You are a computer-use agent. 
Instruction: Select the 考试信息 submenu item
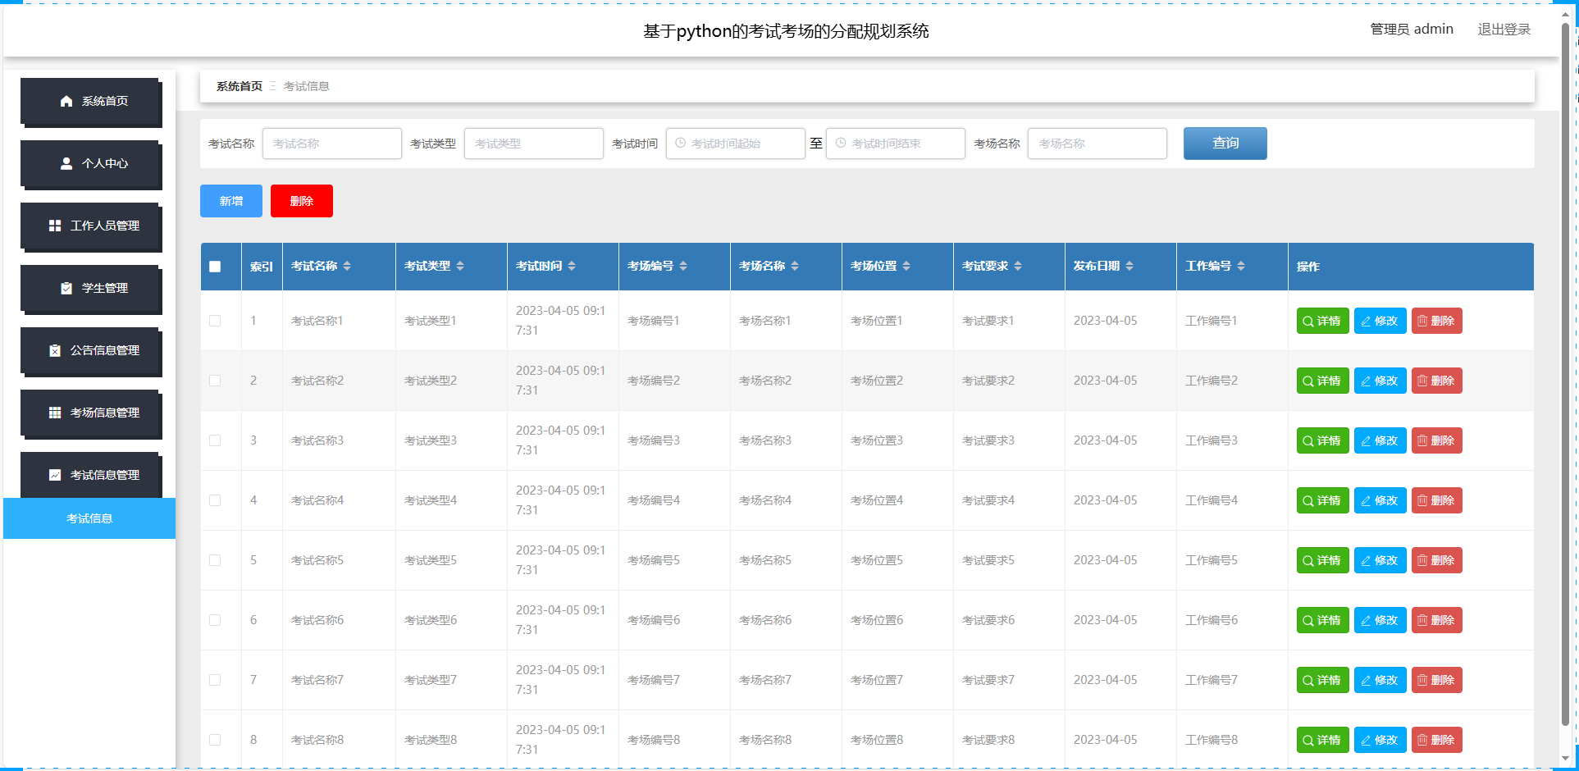(x=89, y=518)
